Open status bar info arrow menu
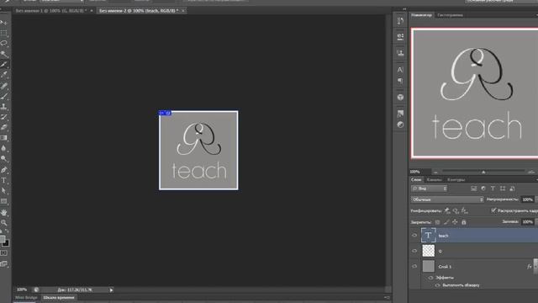Image resolution: width=538 pixels, height=303 pixels. 111,290
